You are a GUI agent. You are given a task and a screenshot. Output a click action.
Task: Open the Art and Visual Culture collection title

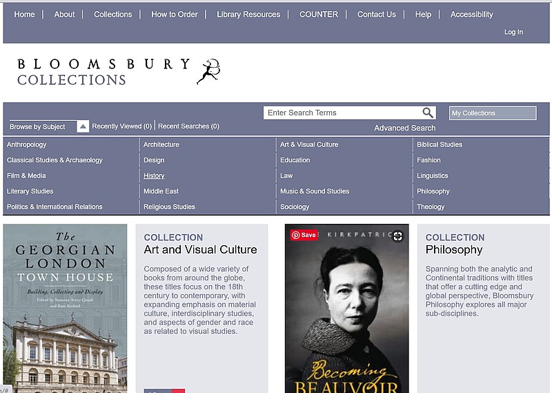[200, 249]
